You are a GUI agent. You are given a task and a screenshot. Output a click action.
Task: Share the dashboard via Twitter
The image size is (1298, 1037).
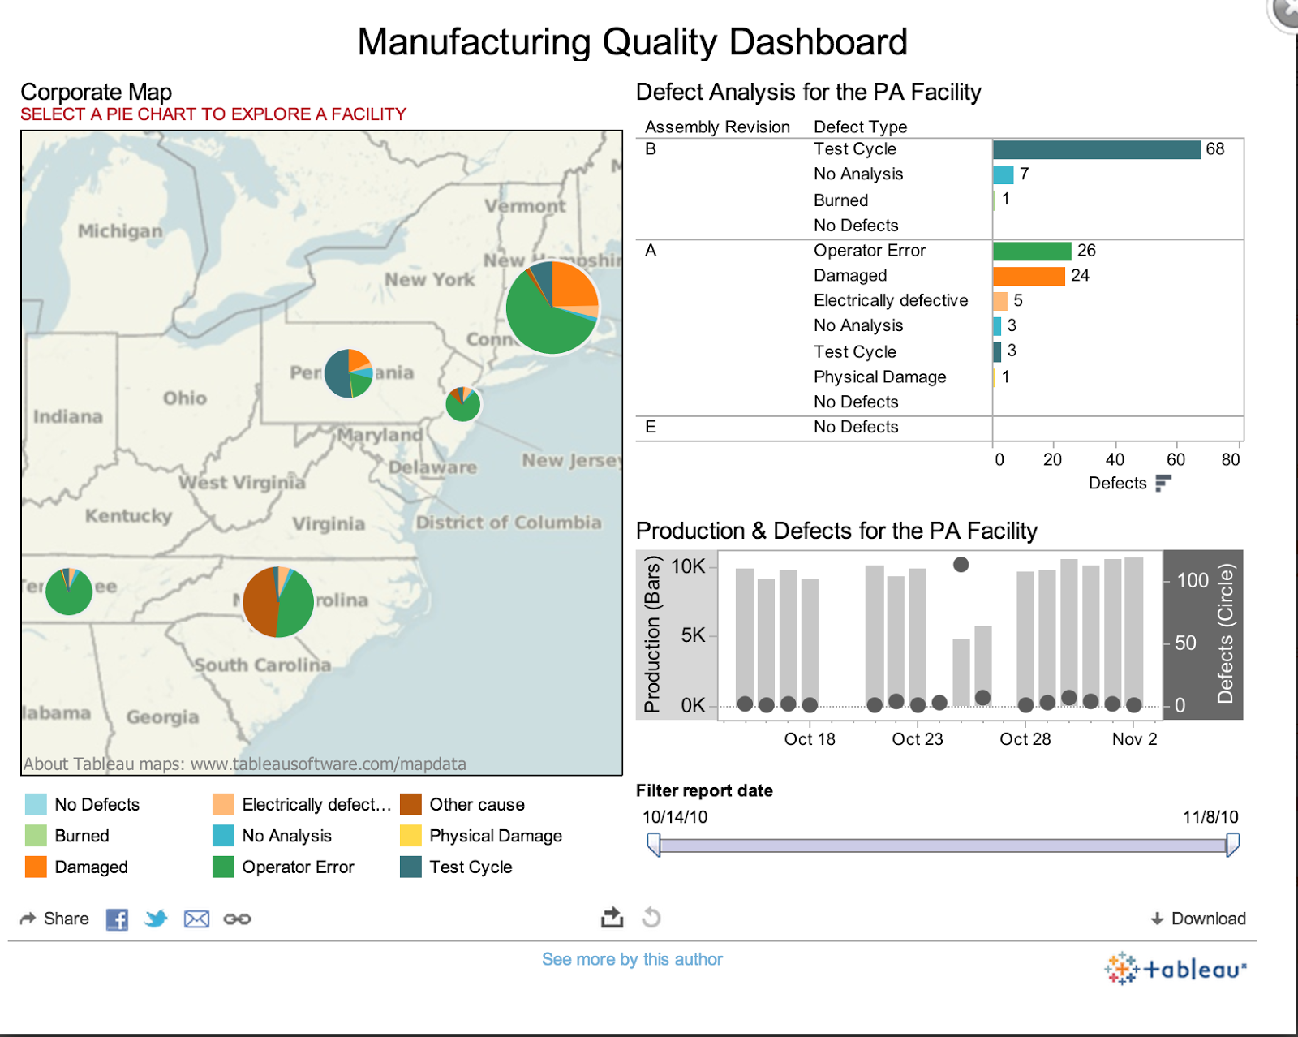click(x=156, y=919)
